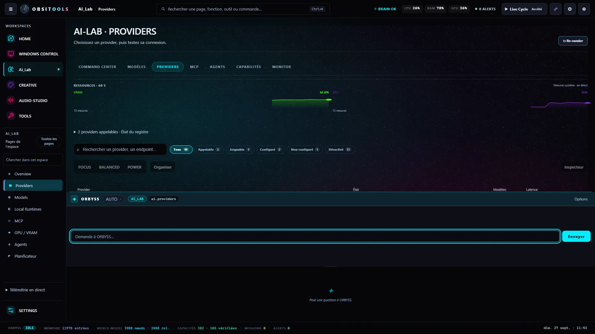Start the Live Cycle button
Image resolution: width=595 pixels, height=334 pixels.
(x=524, y=9)
